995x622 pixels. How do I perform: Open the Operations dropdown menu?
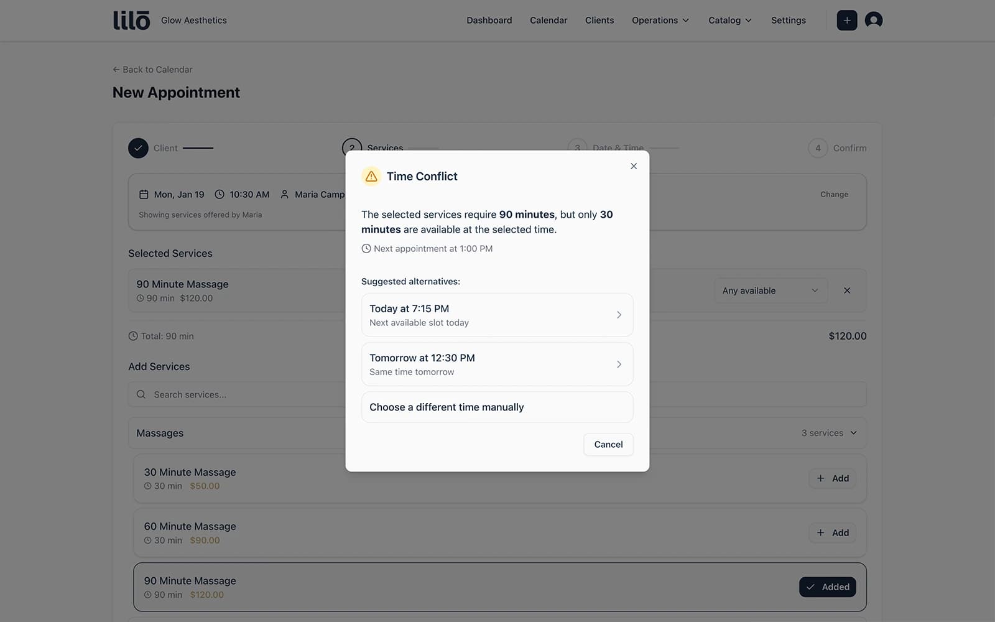click(660, 20)
